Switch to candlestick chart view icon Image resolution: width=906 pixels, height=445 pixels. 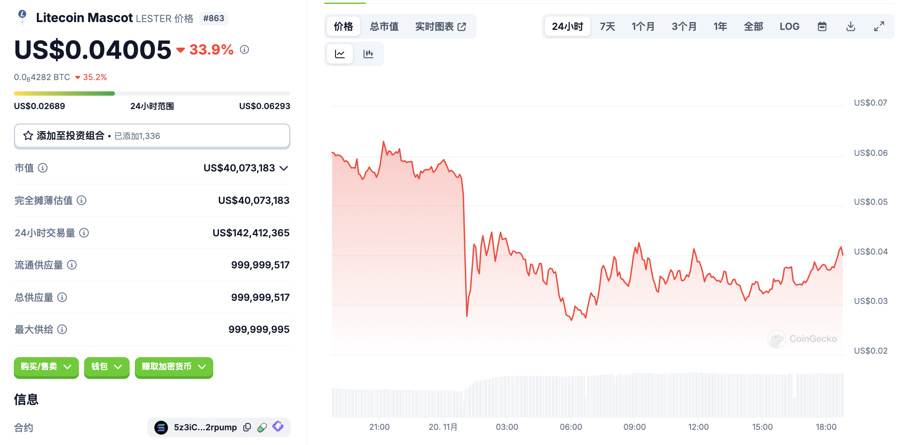point(368,54)
